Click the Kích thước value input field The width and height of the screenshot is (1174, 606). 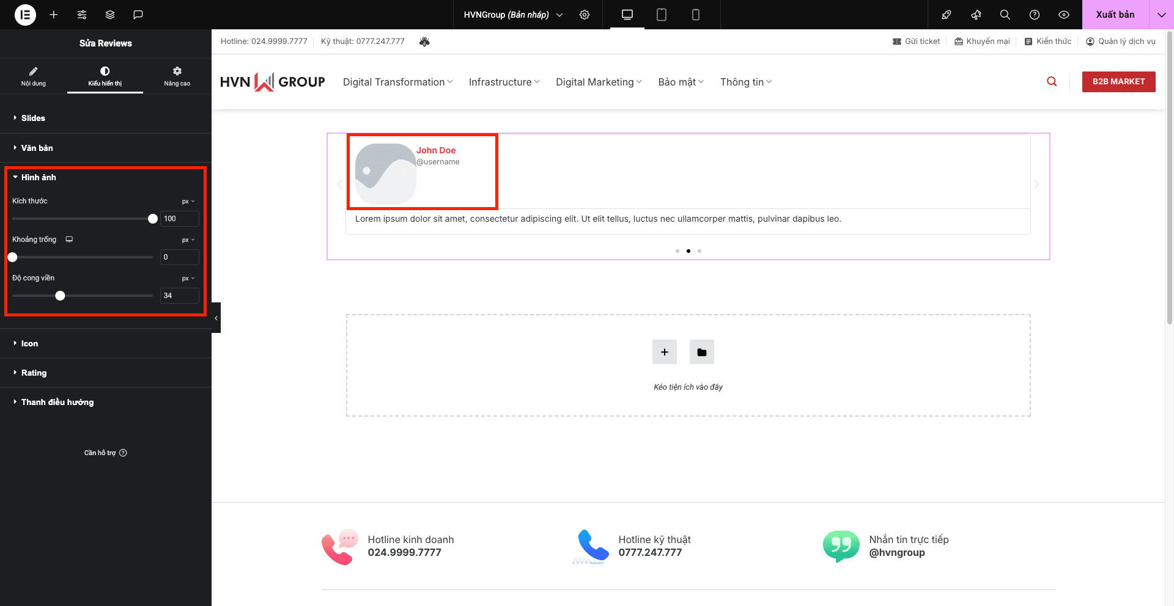179,219
